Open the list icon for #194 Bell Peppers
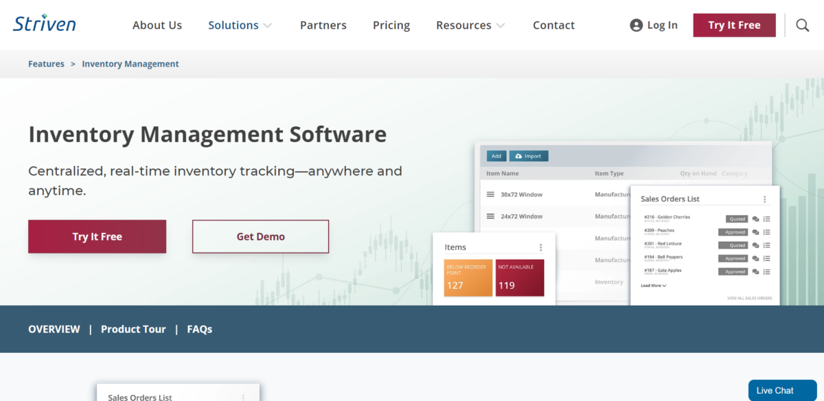Image resolution: width=824 pixels, height=401 pixels. 767,259
